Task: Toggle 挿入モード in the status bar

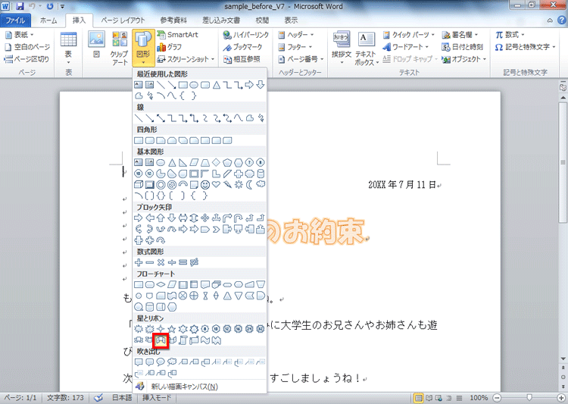Action: (157, 398)
